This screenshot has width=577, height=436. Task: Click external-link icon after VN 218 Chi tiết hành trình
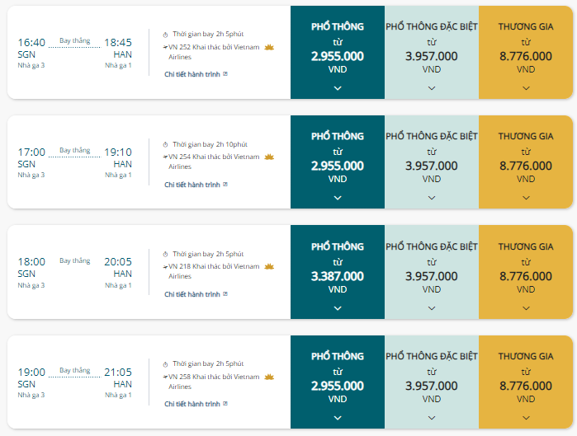pos(225,294)
